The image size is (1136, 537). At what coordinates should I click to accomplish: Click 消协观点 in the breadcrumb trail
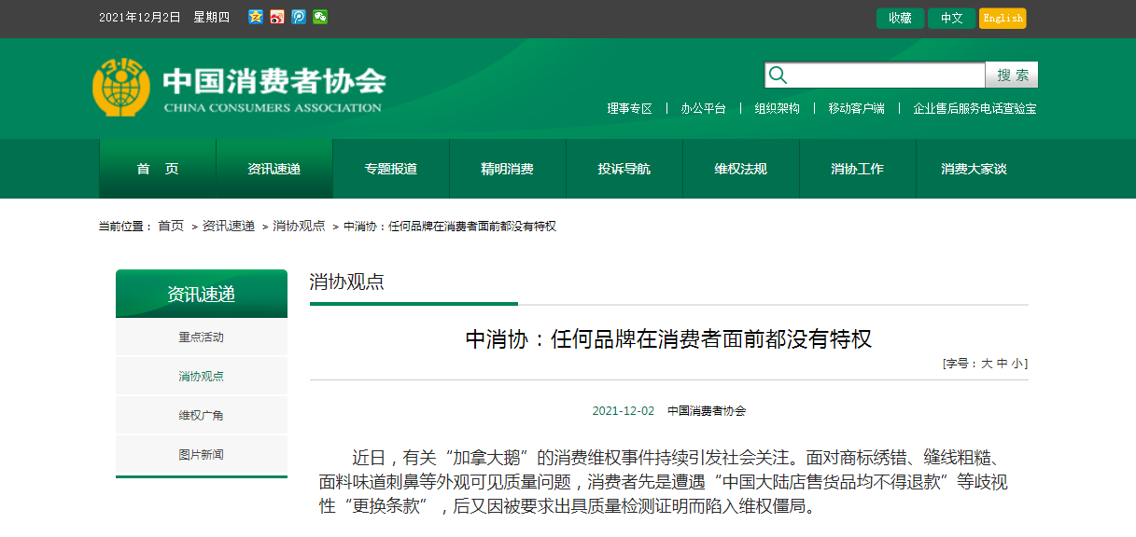click(x=299, y=227)
